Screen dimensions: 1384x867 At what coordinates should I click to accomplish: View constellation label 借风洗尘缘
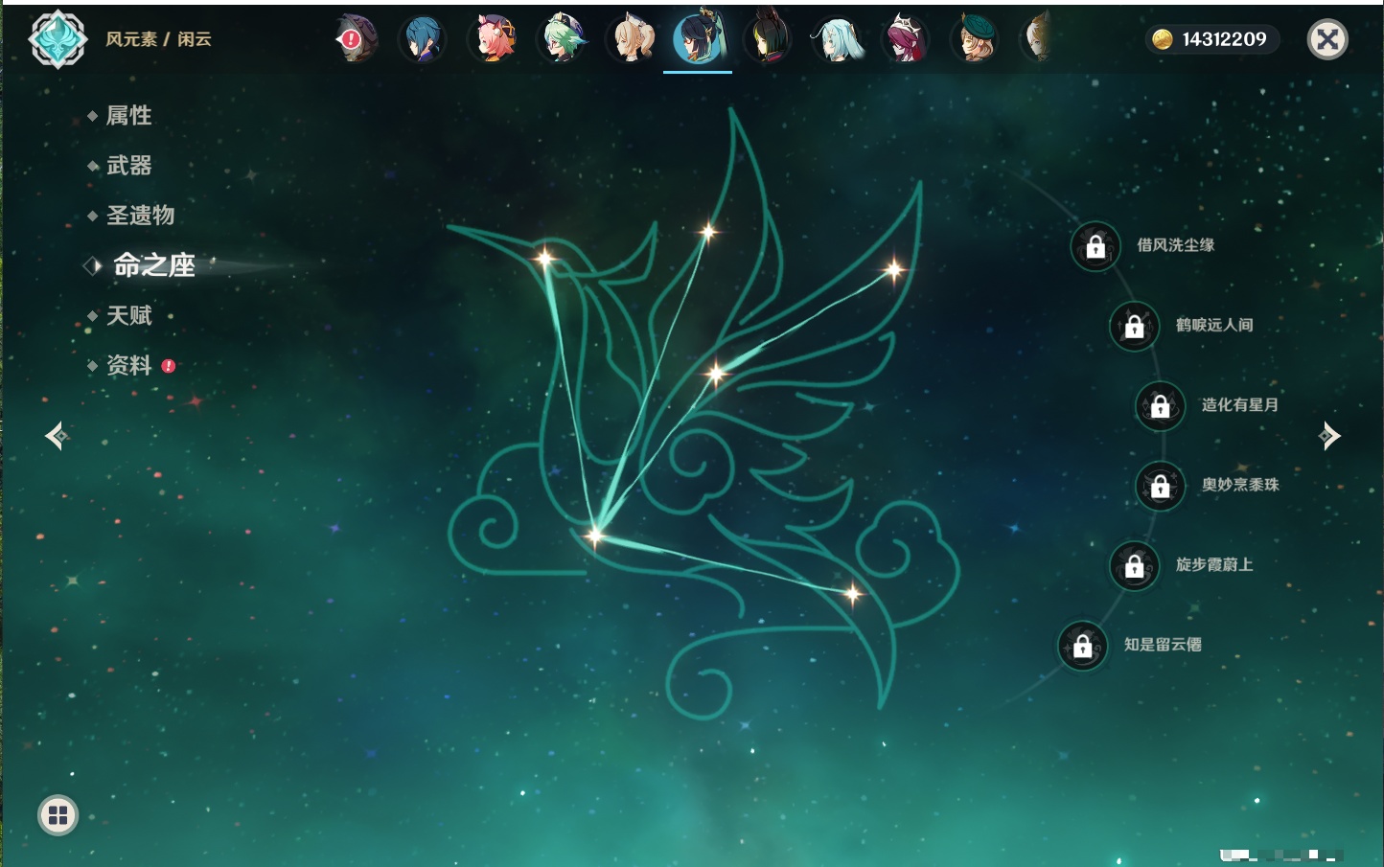pos(1176,245)
